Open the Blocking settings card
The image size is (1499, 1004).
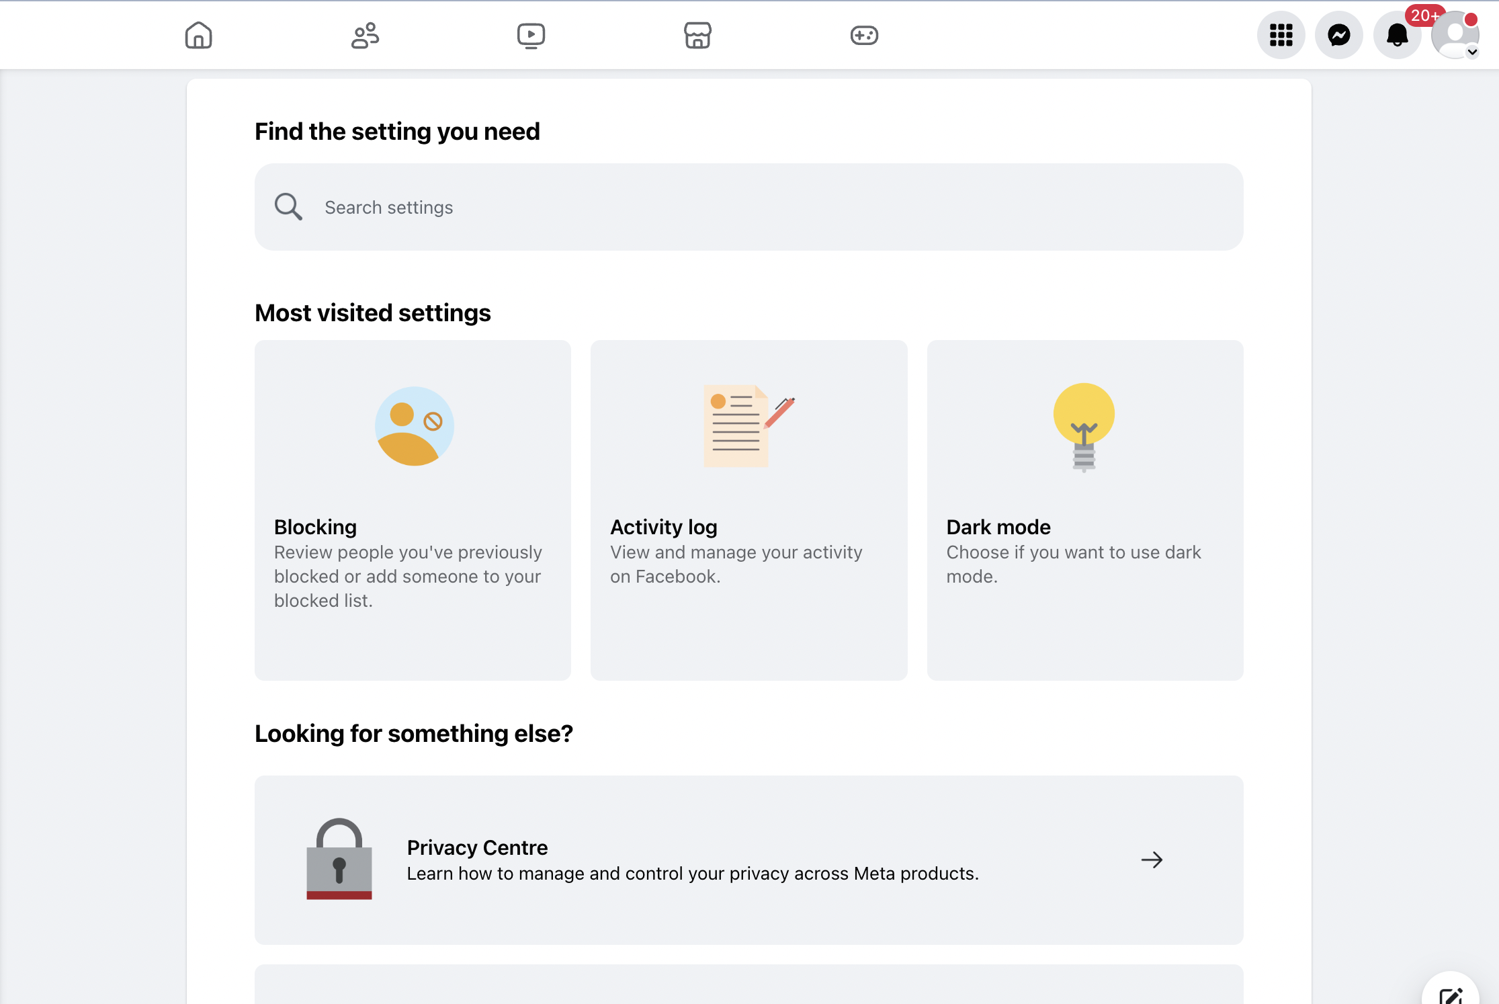(413, 510)
